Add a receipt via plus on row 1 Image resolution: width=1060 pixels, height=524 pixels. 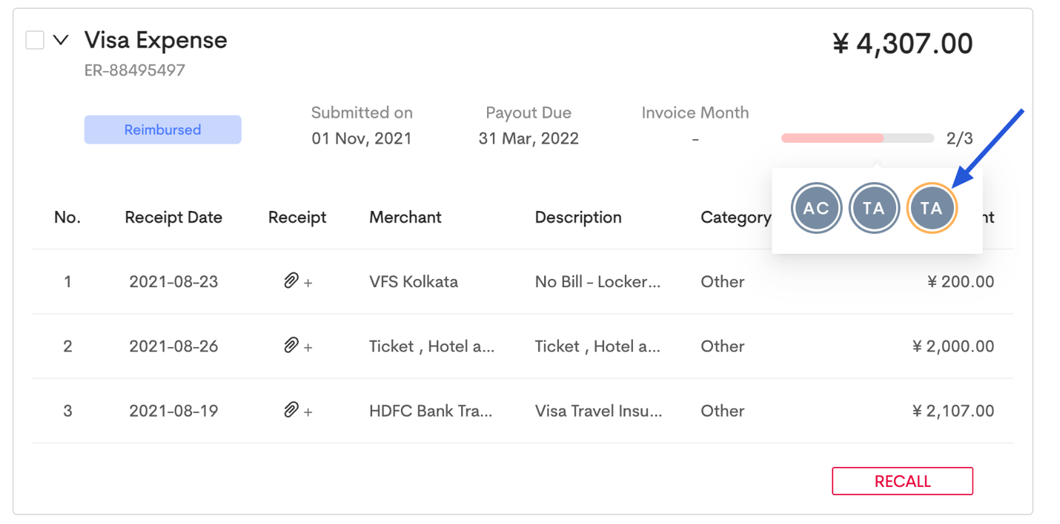(308, 283)
